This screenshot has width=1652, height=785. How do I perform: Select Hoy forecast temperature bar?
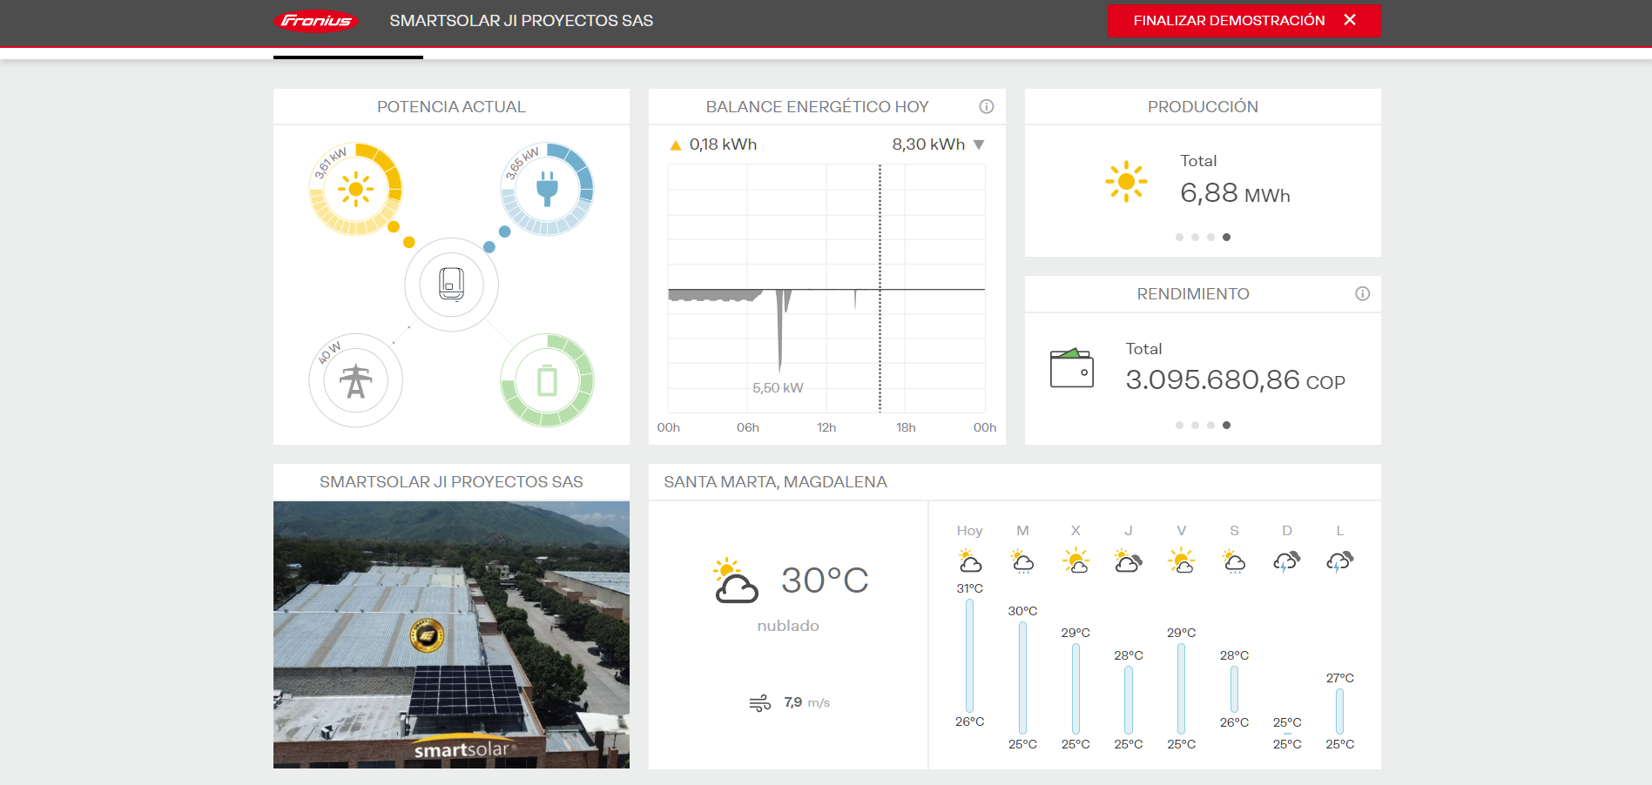click(969, 655)
